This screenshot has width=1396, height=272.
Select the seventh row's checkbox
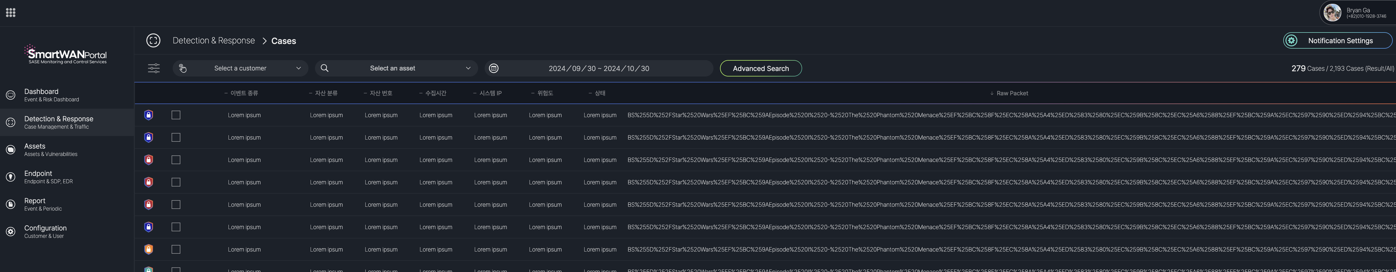click(x=176, y=249)
